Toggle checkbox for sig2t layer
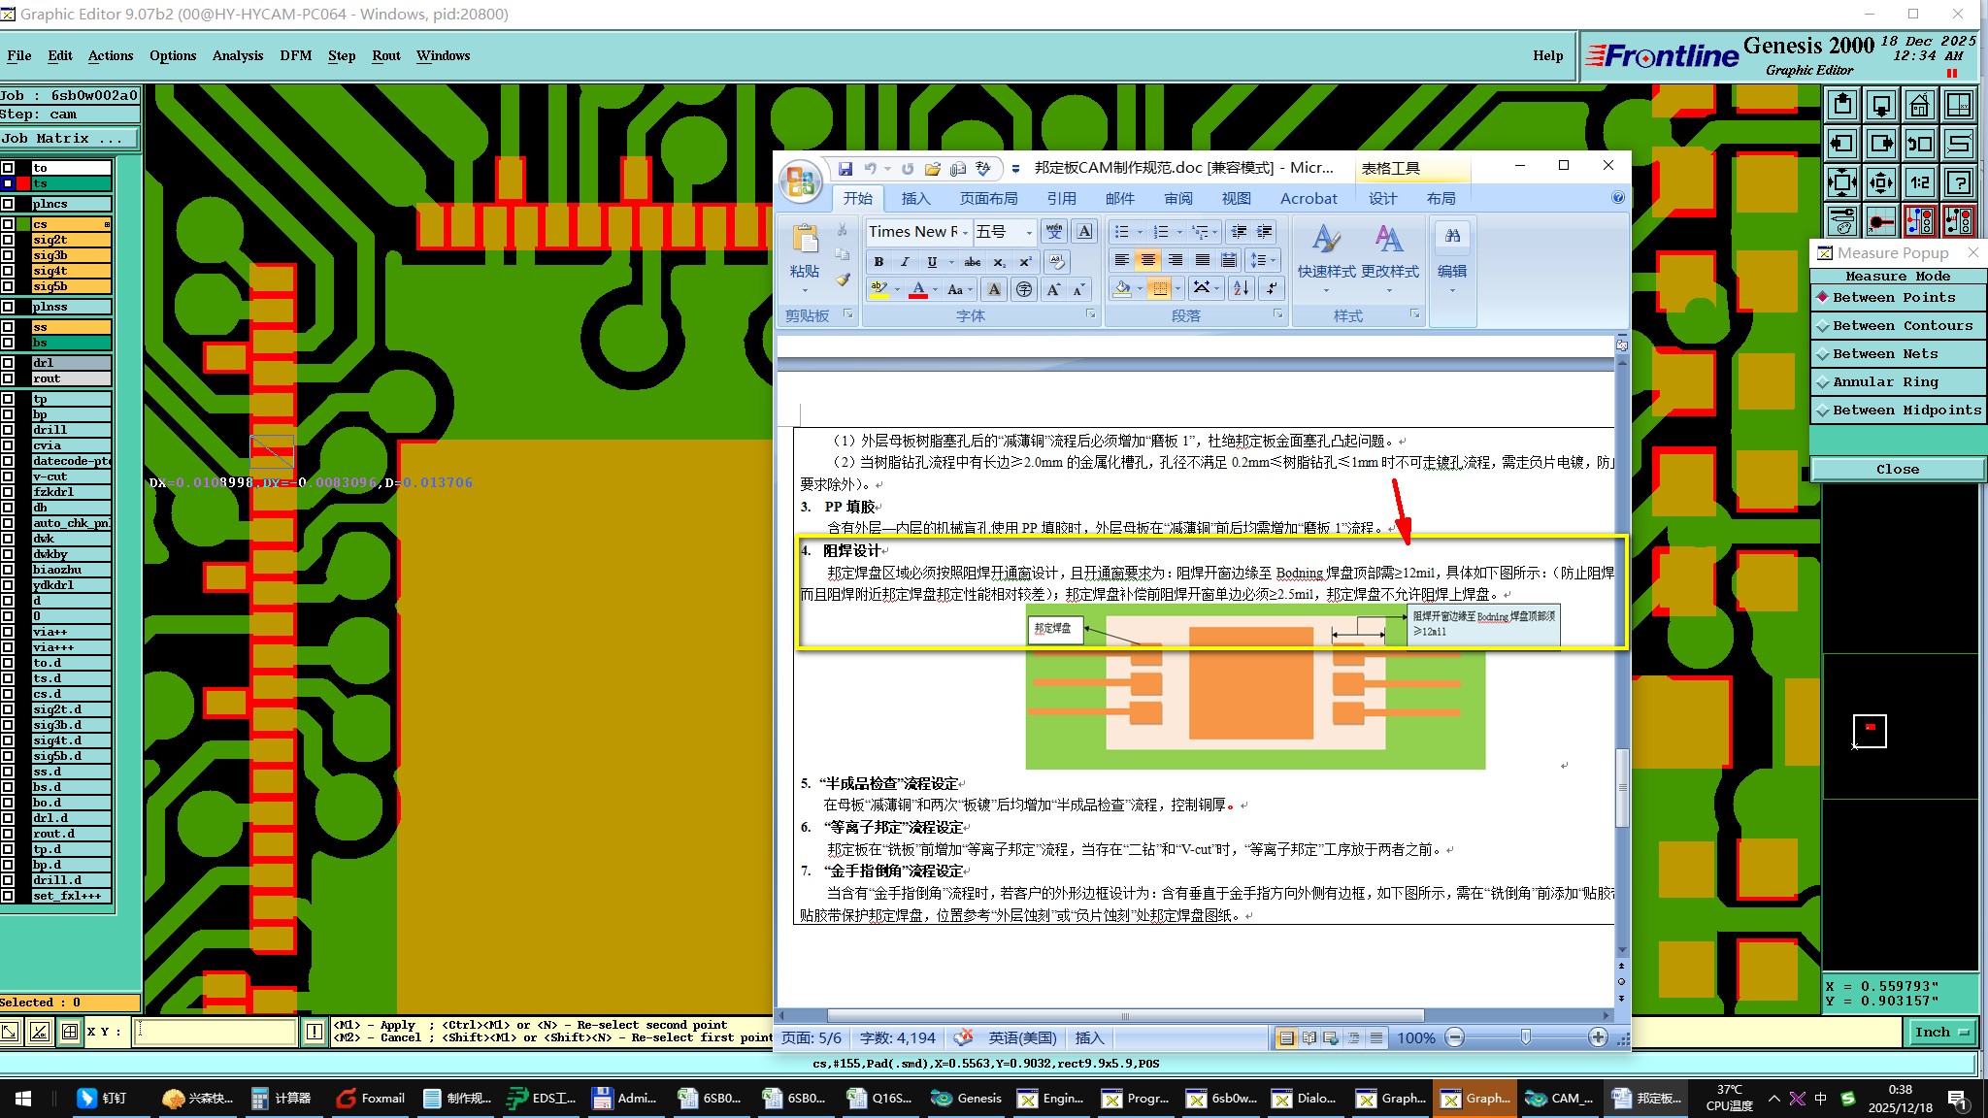The image size is (1988, 1118). (x=9, y=240)
